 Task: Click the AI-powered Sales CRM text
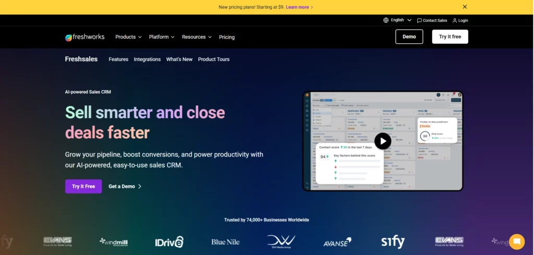coord(88,92)
